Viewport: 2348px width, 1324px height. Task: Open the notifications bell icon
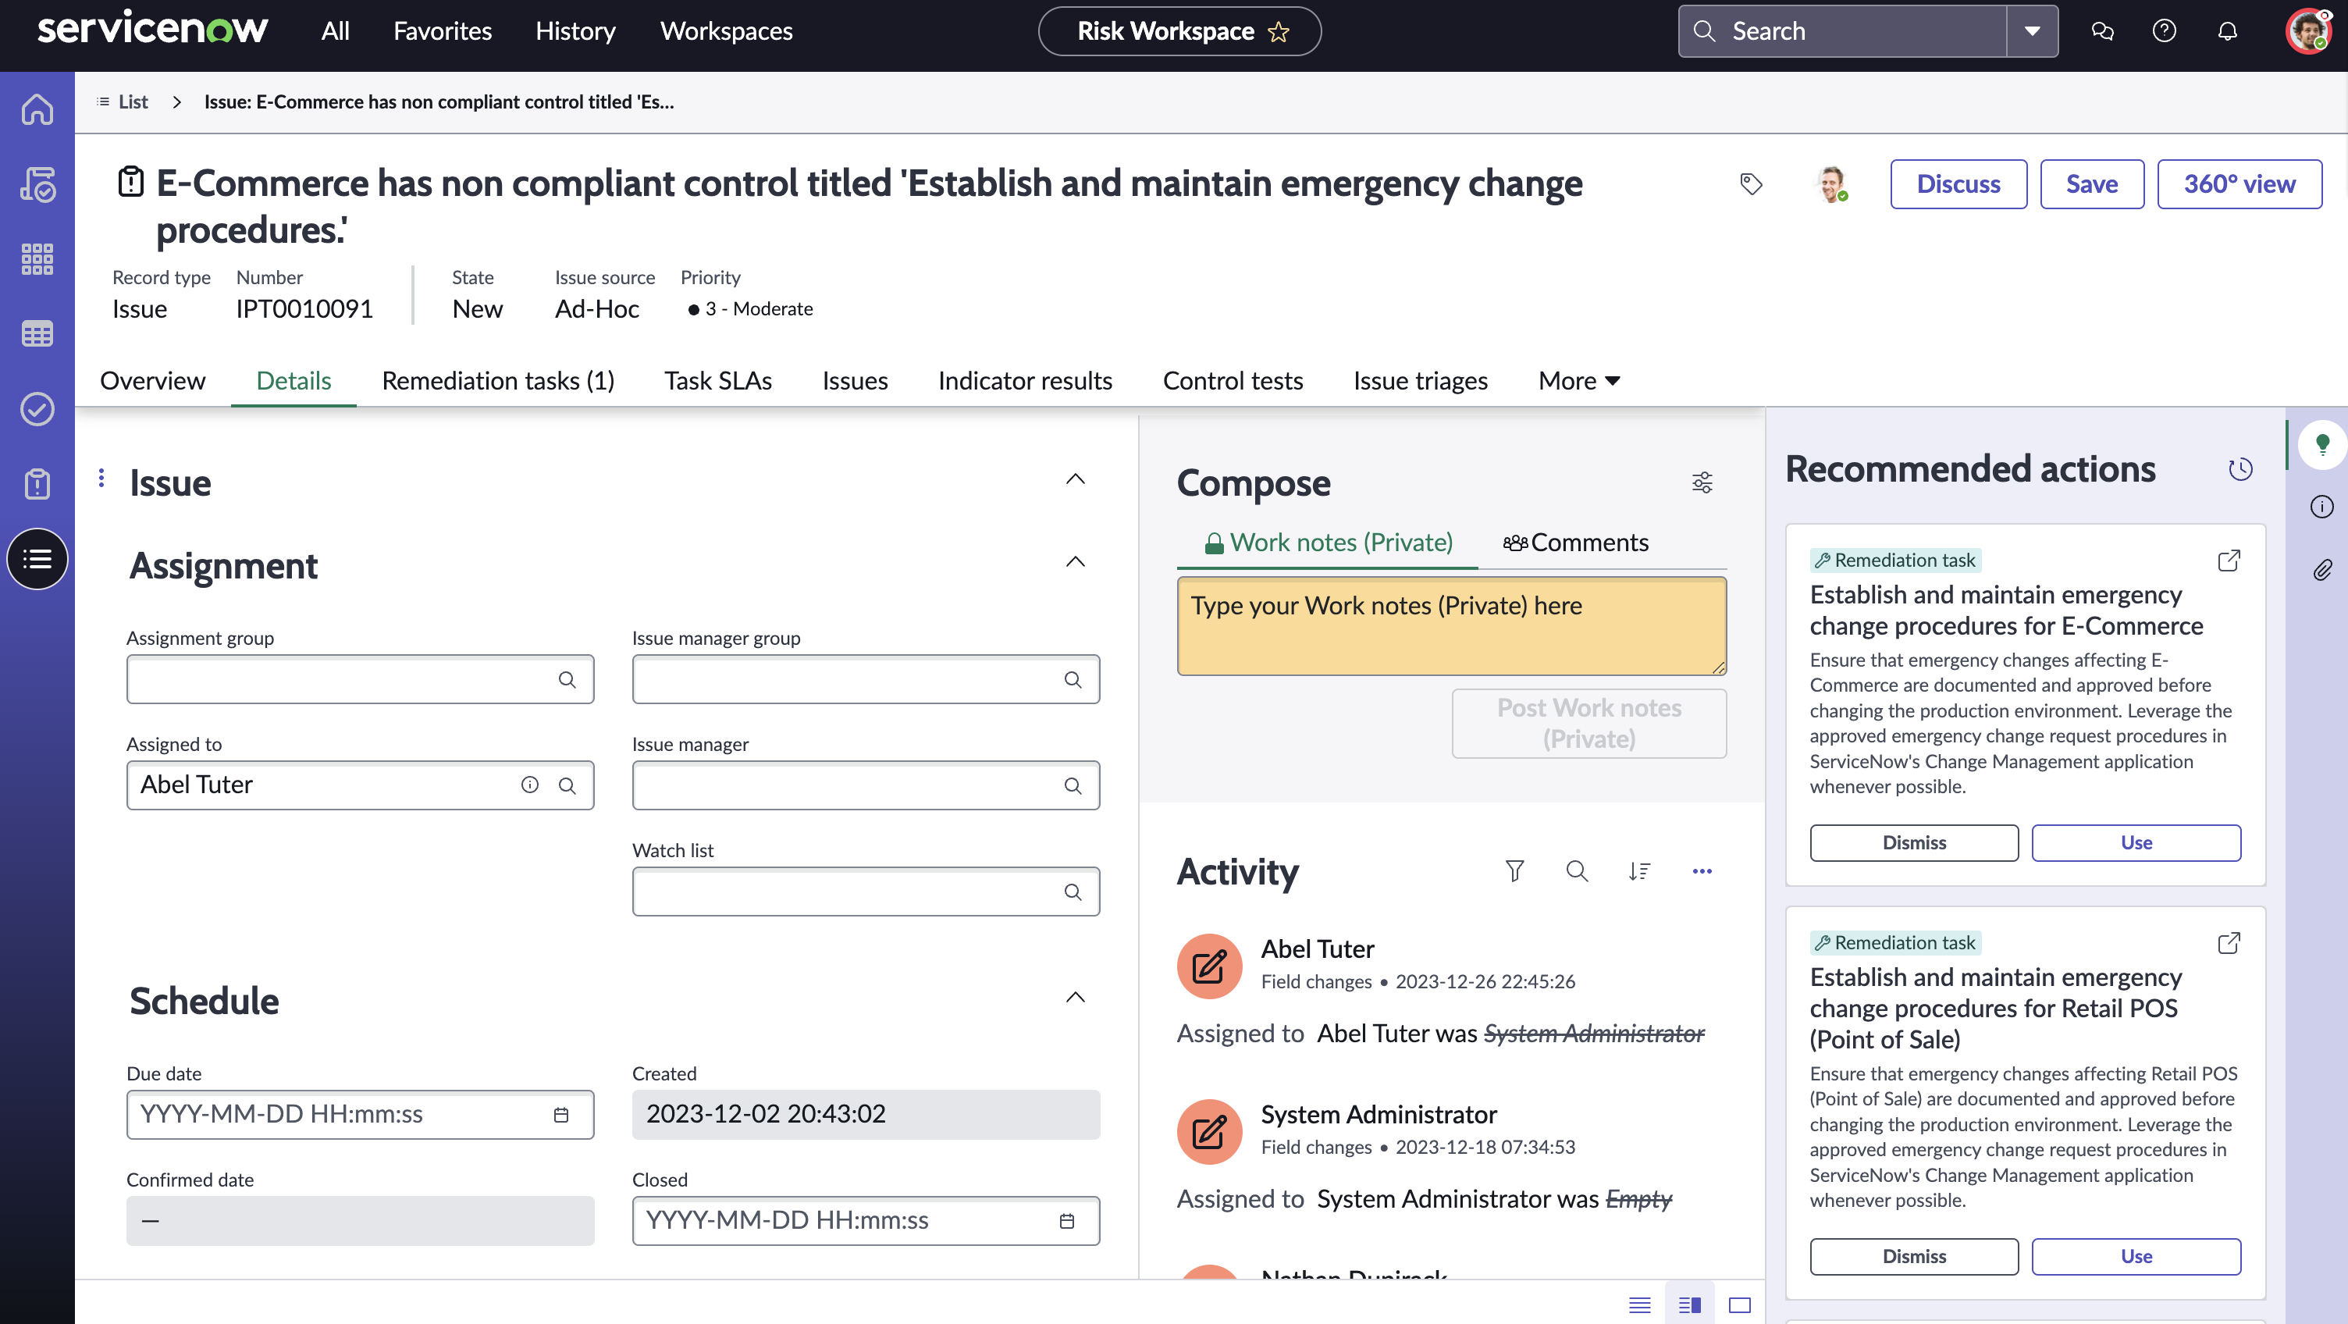click(x=2227, y=32)
